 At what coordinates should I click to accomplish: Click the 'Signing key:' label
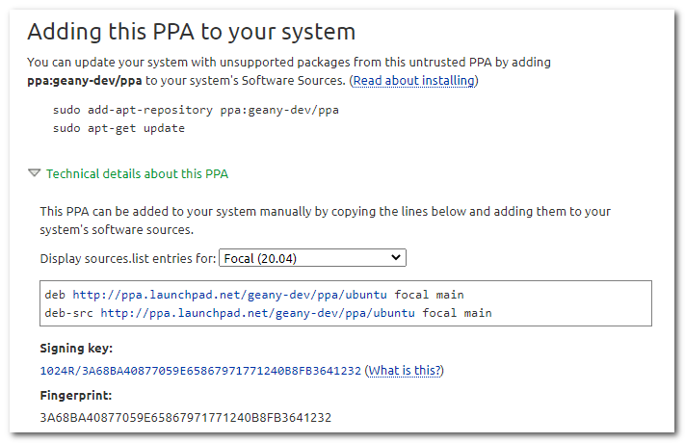tap(76, 349)
